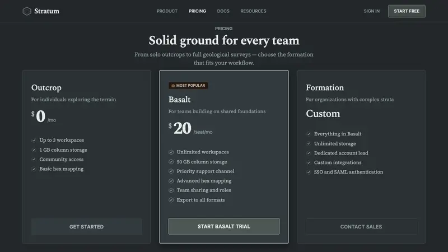
Task: Click the 'Basic hex mapping' feature text
Action: pos(62,169)
